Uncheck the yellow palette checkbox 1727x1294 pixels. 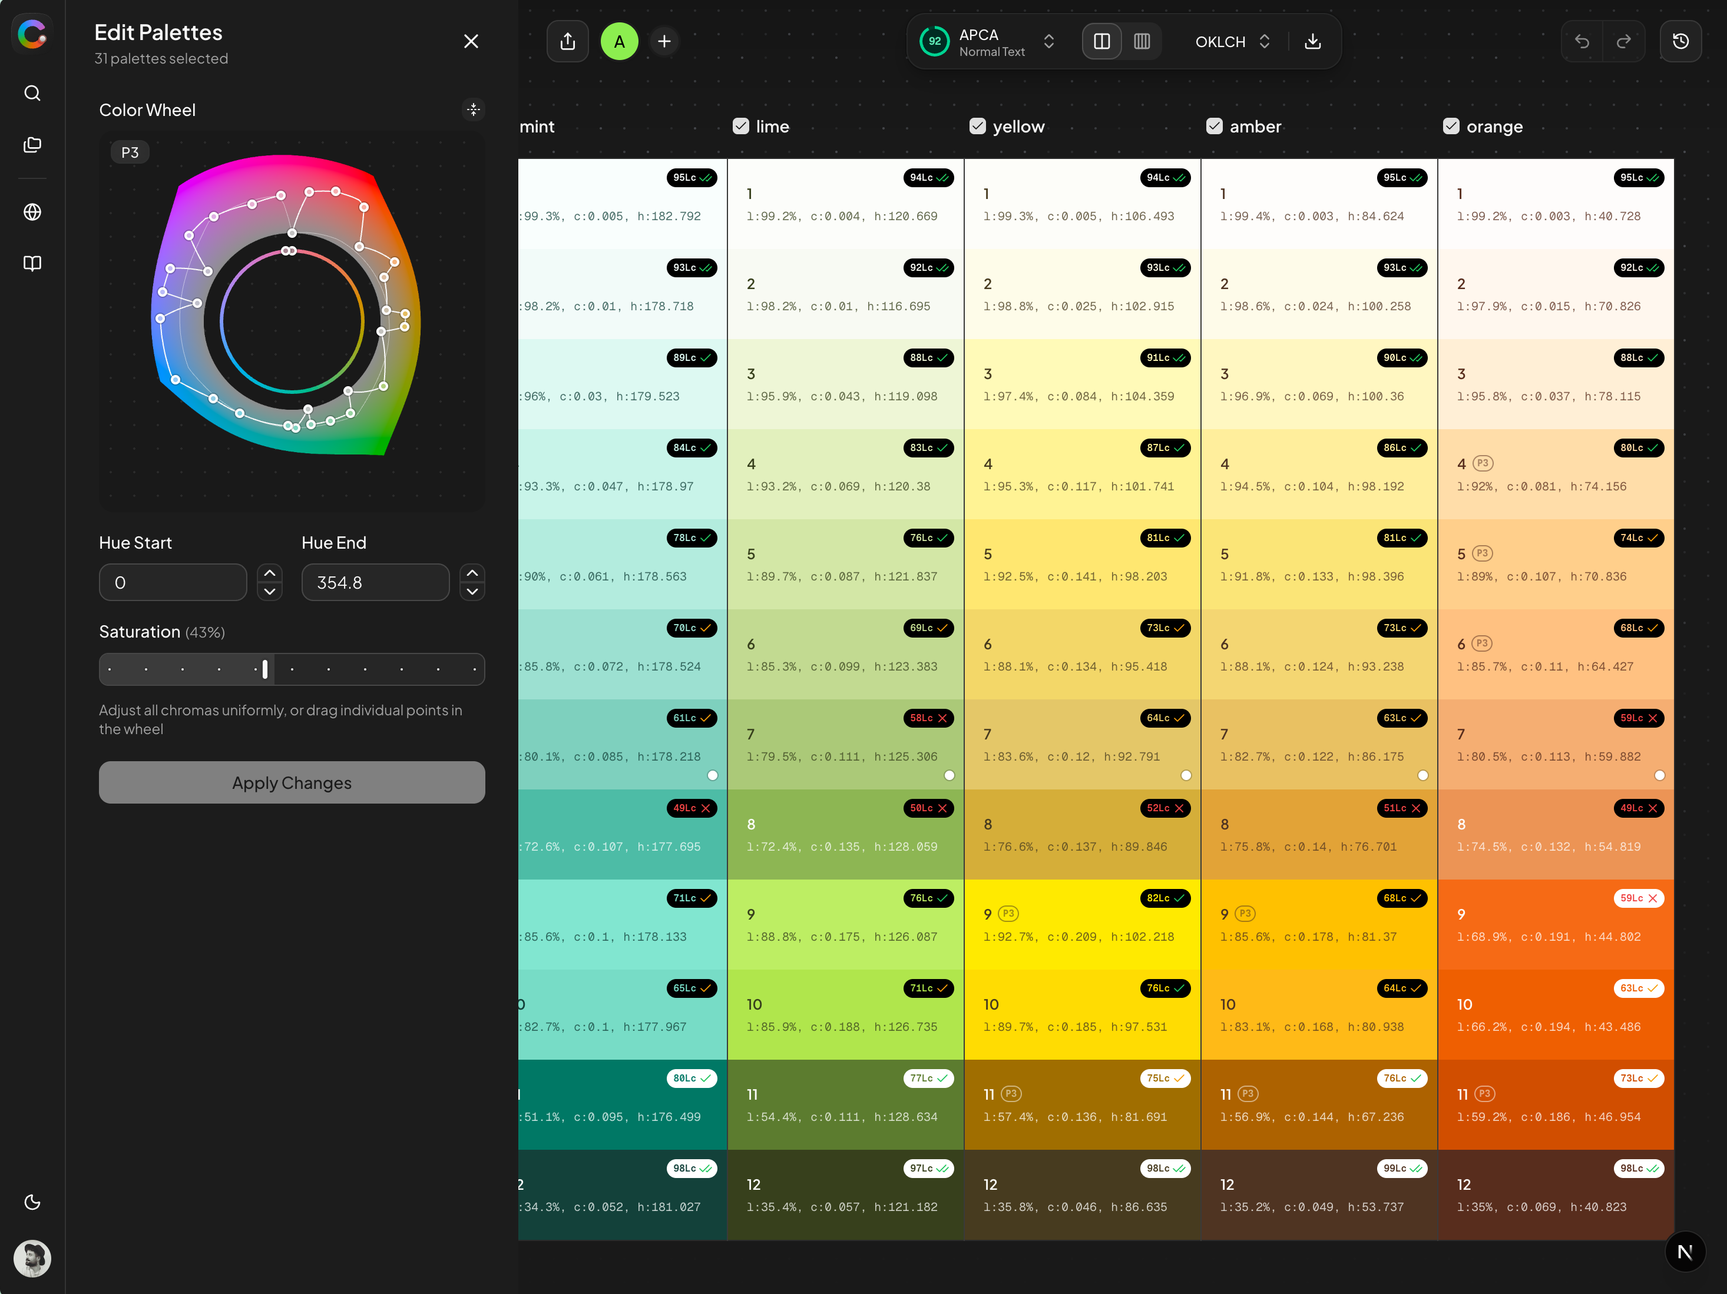coord(978,125)
